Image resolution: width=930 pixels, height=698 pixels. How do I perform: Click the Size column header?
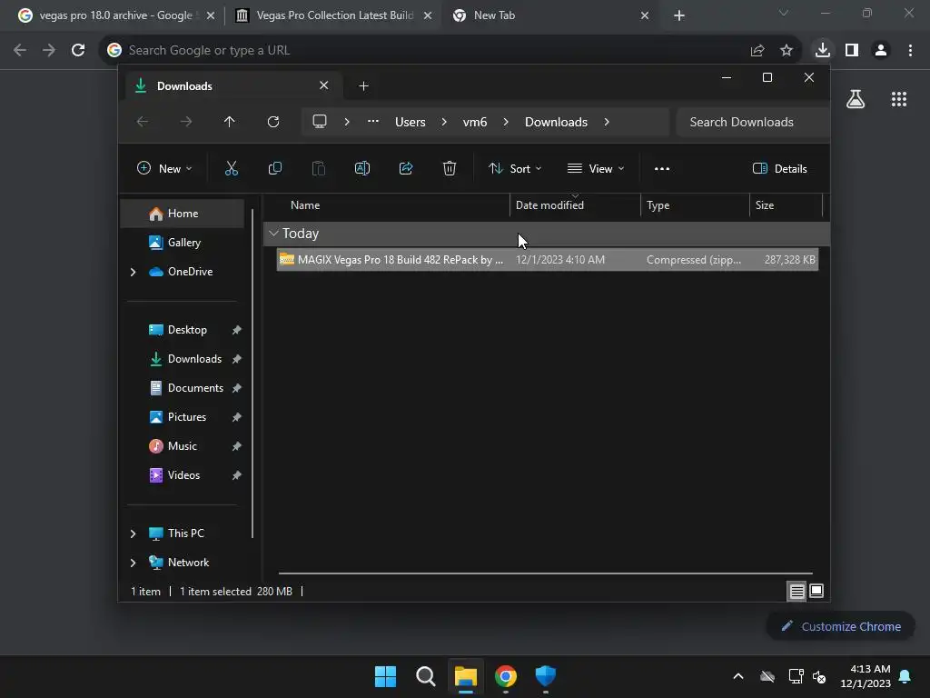[x=786, y=205]
